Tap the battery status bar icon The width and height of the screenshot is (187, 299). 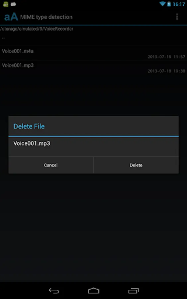pos(169,4)
